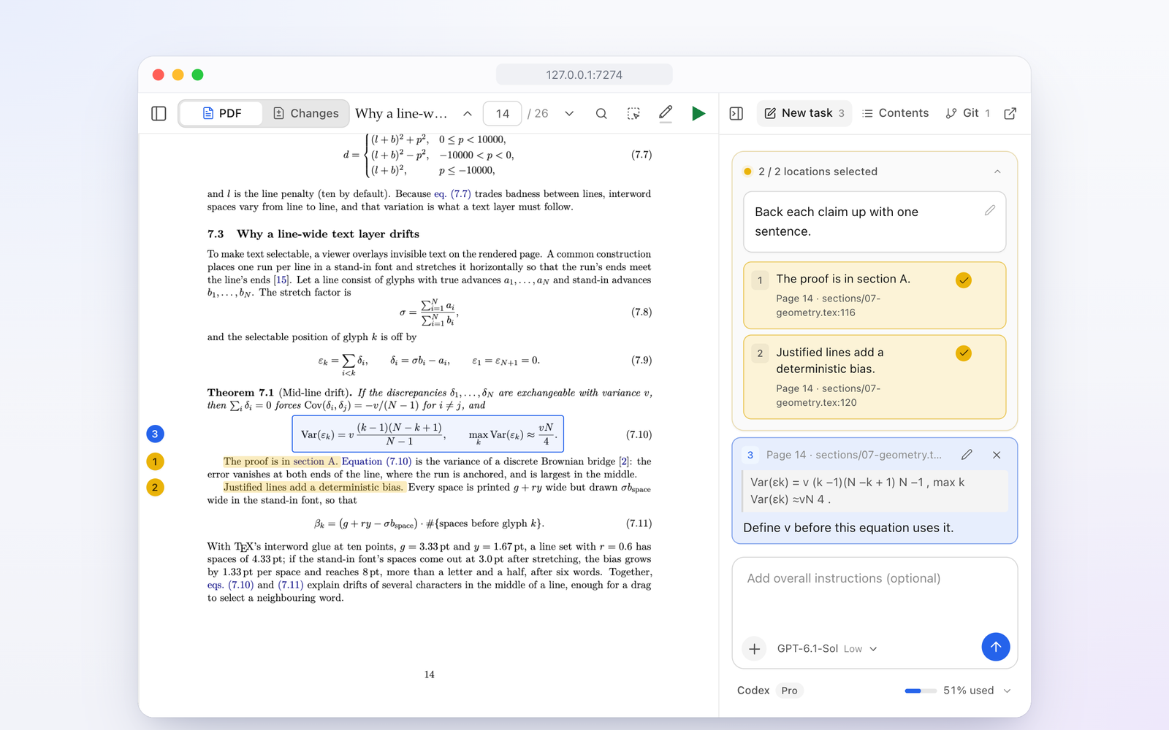Screen dimensions: 1169x730
Task: Go to previous page with up chevron
Action: pos(468,113)
